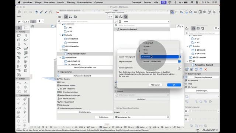Select the Line tool under Dokumentation
The width and height of the screenshot is (236, 133).
pyautogui.click(x=25, y=117)
